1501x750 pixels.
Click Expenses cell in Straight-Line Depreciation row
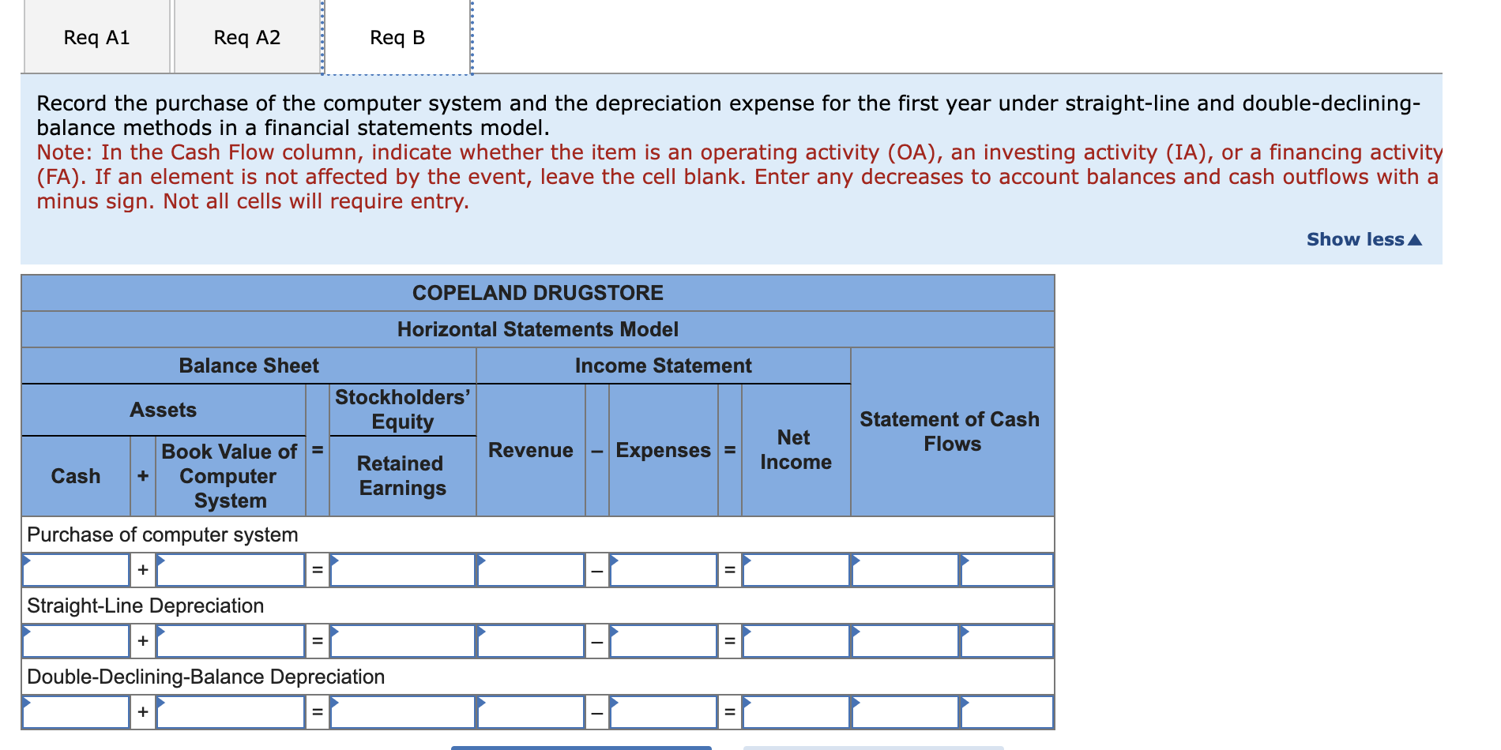pos(664,641)
